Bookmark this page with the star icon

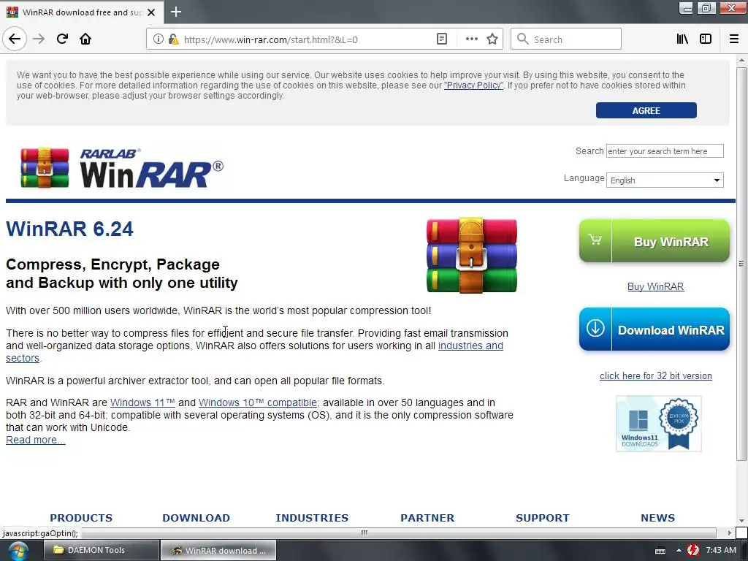pyautogui.click(x=492, y=39)
